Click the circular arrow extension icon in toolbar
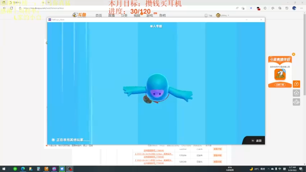Viewport: 306px width, 172px height. (x=265, y=8)
